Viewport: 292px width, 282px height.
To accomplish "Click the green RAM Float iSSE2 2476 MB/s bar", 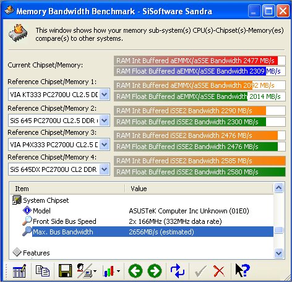I will tap(199, 147).
